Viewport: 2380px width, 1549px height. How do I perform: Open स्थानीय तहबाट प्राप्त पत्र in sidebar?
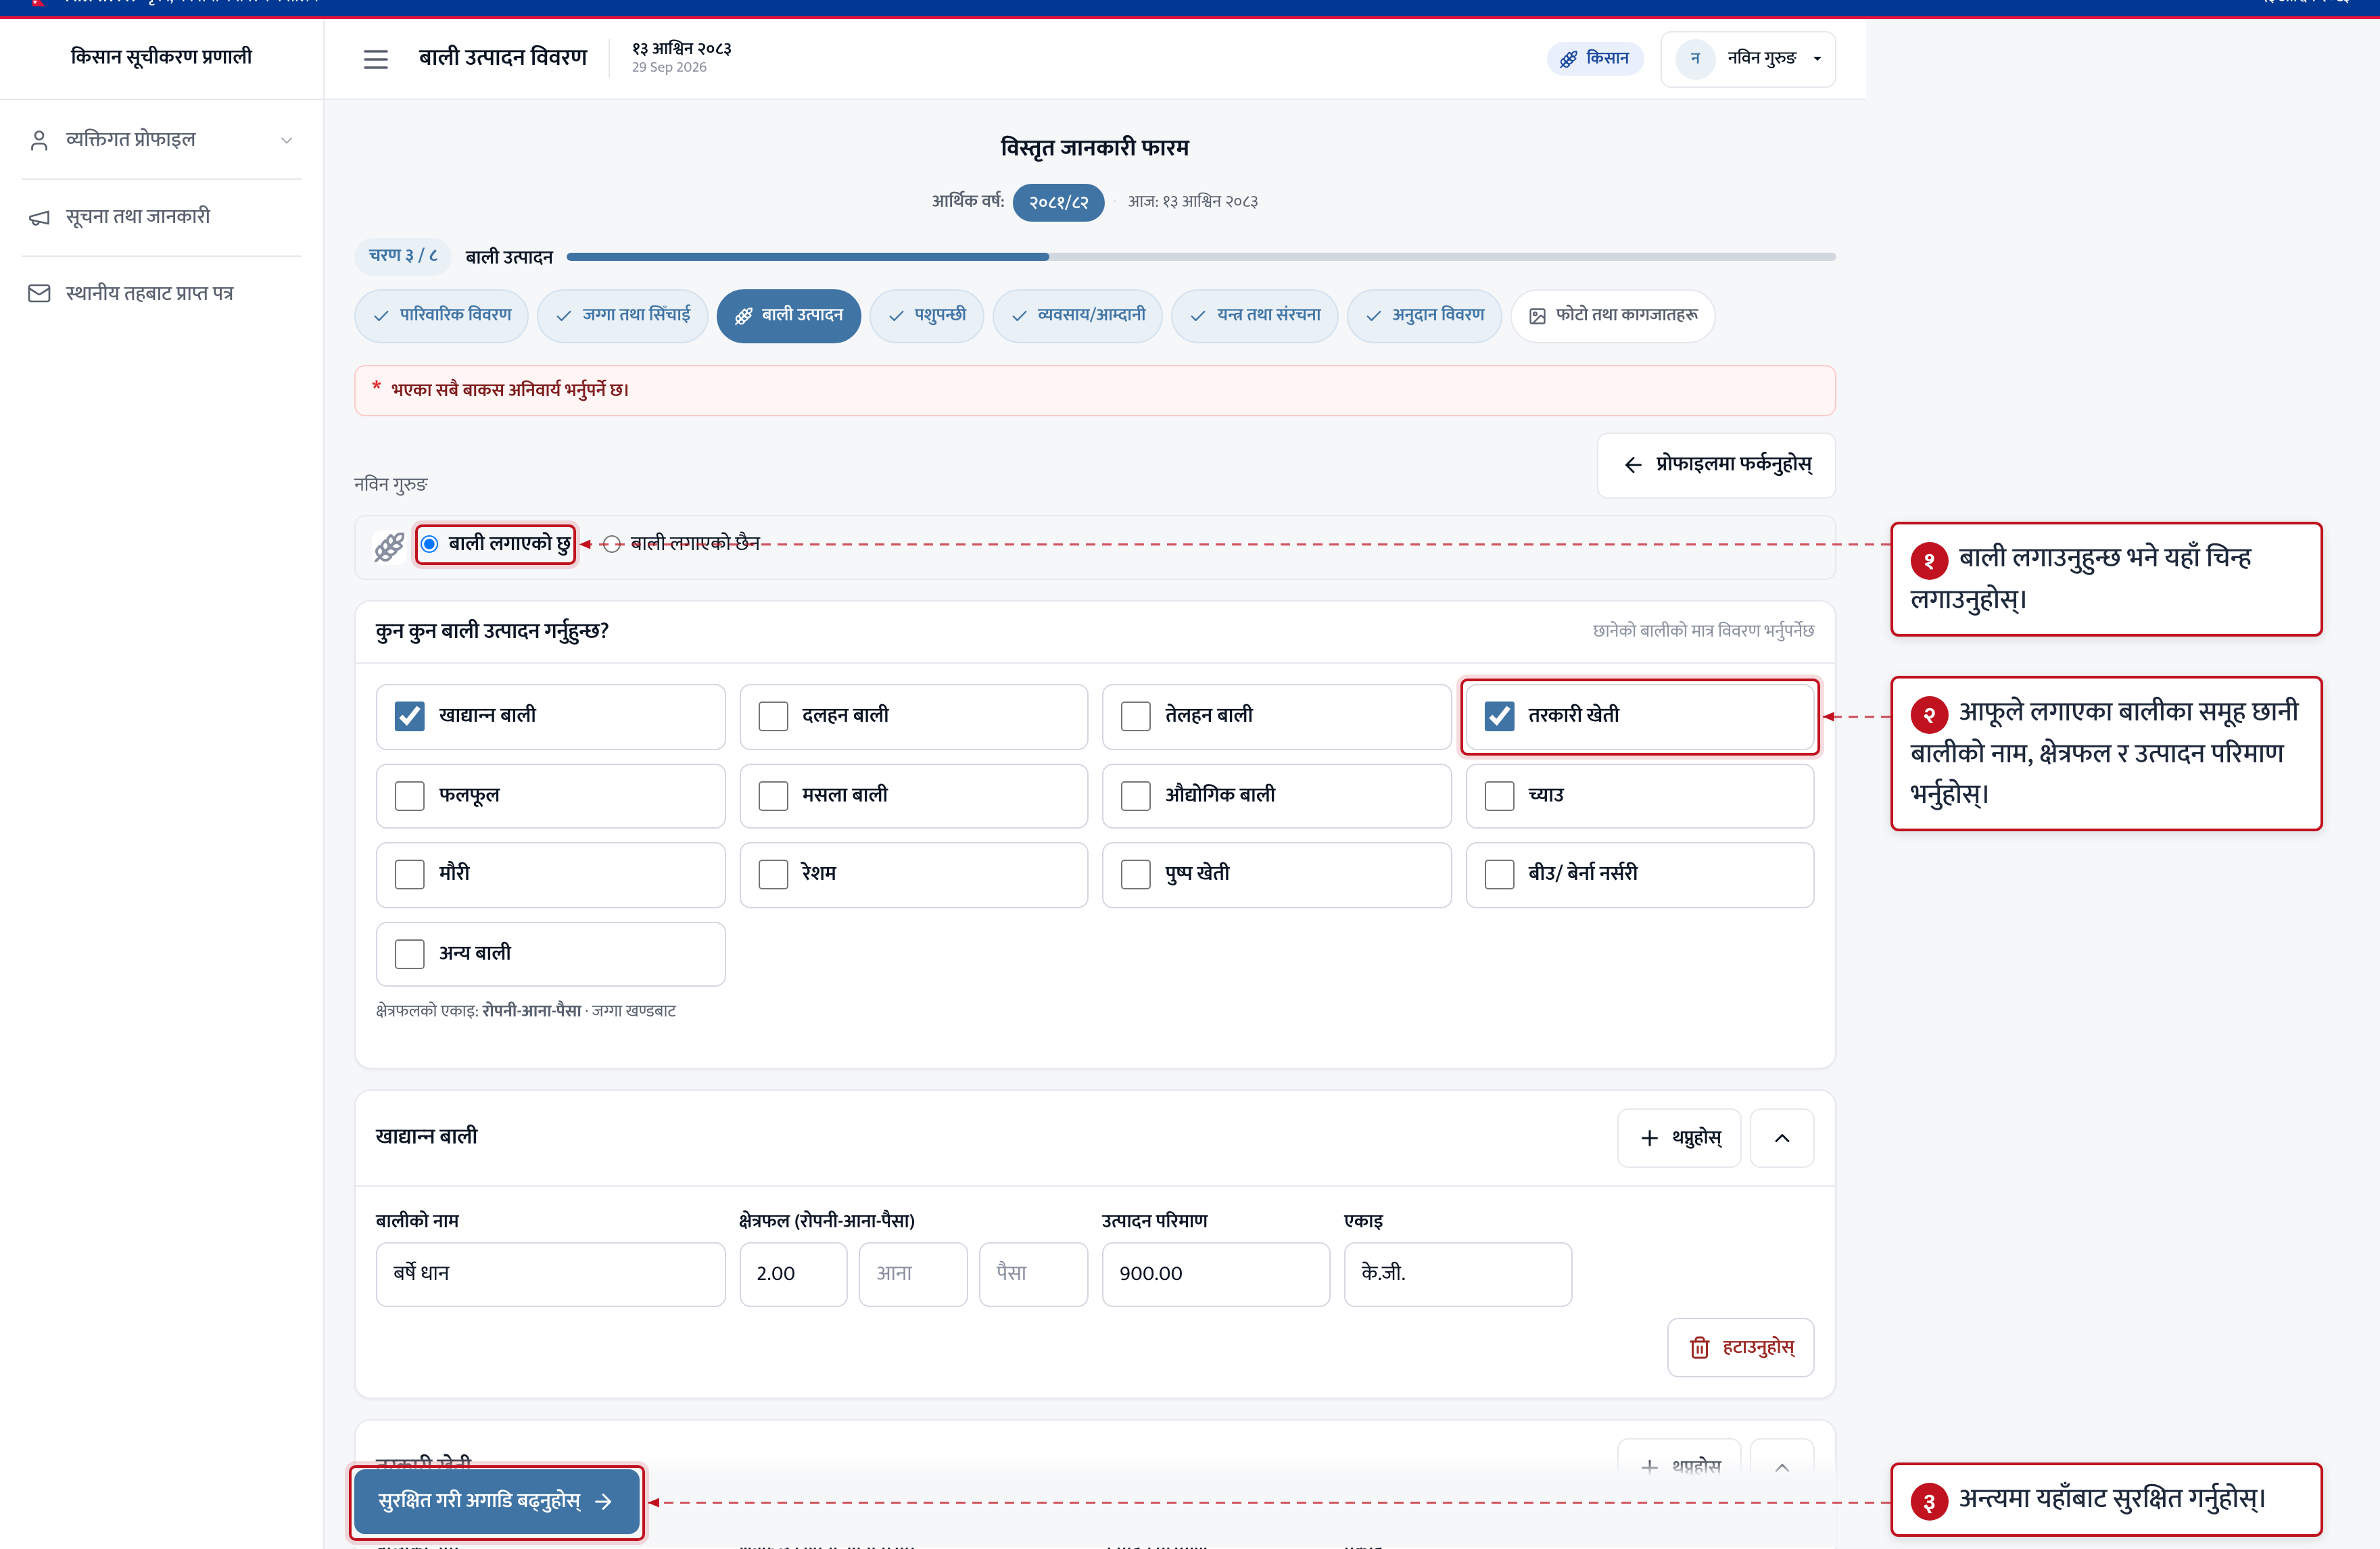(x=162, y=294)
